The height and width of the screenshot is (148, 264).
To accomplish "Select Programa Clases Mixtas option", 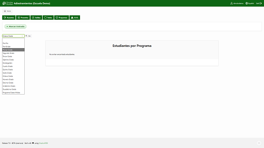I will coord(13,92).
